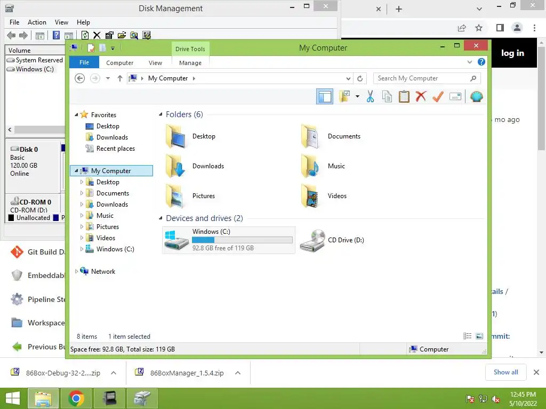
Task: Expand the Network tree node
Action: point(76,271)
